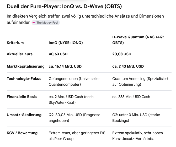Click the D-Wave Quantum (NASDAQ: QBTS) header
This screenshot has width=176, height=147.
tap(138, 40)
